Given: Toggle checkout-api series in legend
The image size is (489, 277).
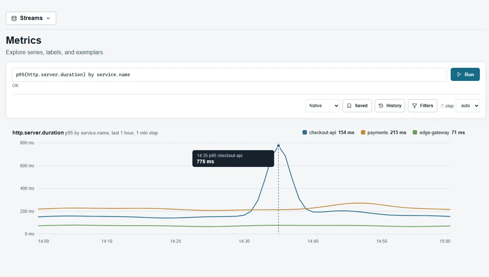Looking at the screenshot, I should coord(328,133).
